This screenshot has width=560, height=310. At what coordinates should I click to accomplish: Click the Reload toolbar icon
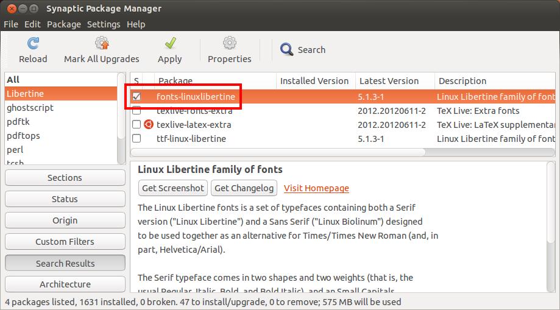[33, 44]
